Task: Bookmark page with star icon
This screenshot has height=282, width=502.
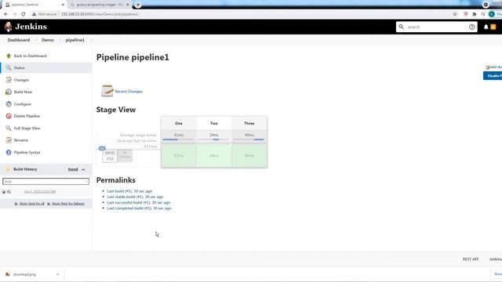Action: pyautogui.click(x=455, y=14)
